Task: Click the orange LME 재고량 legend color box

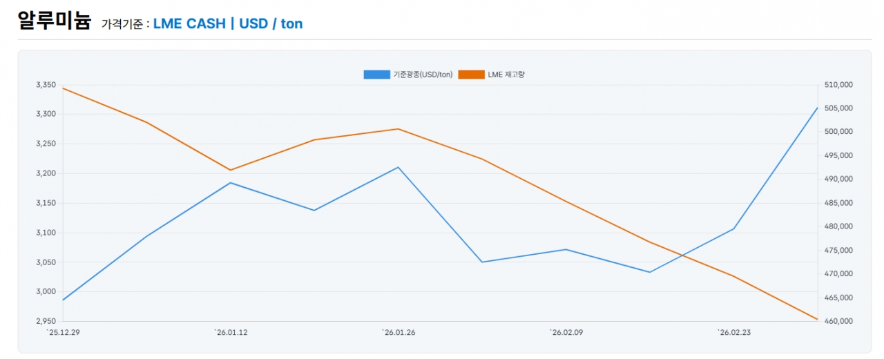Action: [x=471, y=75]
